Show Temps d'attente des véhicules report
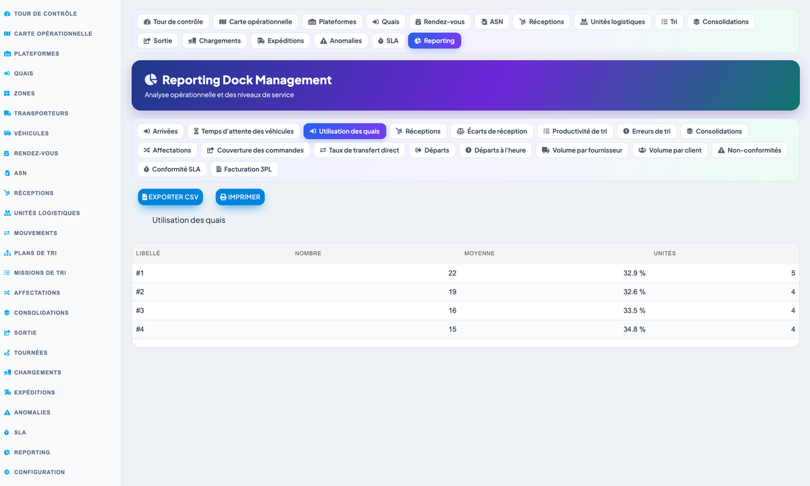 tap(244, 131)
